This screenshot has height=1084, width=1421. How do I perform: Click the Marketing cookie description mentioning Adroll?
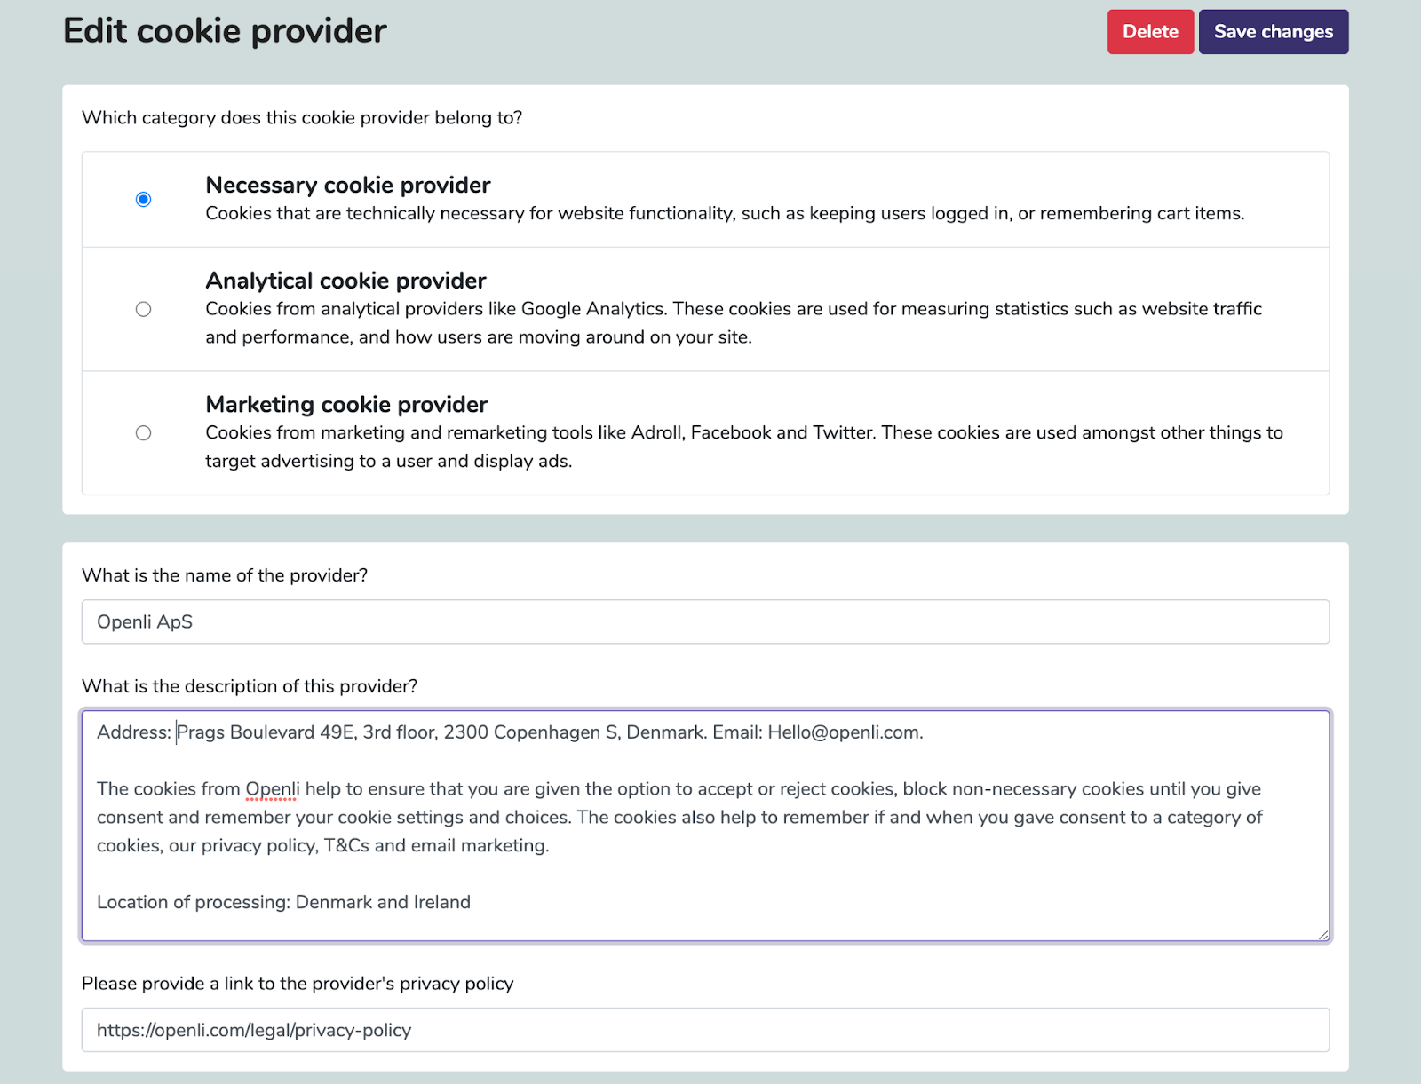[x=744, y=447]
